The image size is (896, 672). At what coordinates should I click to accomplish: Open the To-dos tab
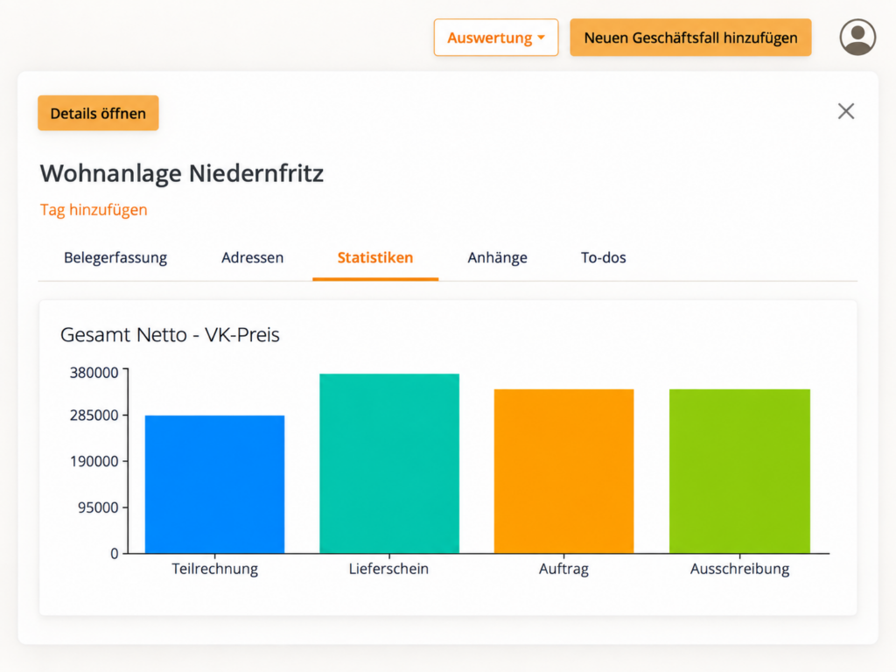click(x=604, y=258)
